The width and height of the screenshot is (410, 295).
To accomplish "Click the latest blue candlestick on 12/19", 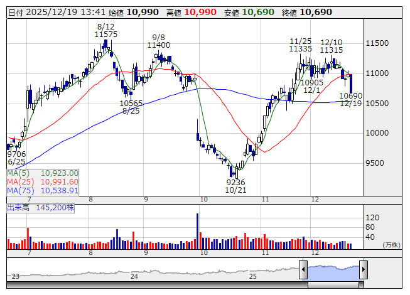I will pyautogui.click(x=351, y=83).
